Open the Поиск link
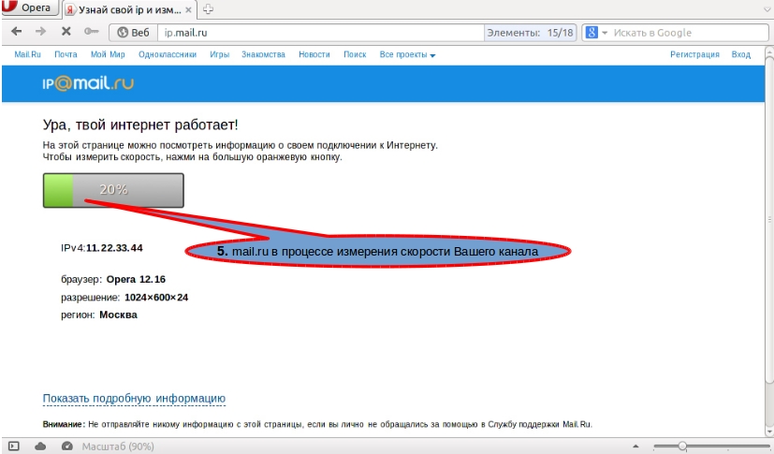774x454 pixels. tap(355, 54)
